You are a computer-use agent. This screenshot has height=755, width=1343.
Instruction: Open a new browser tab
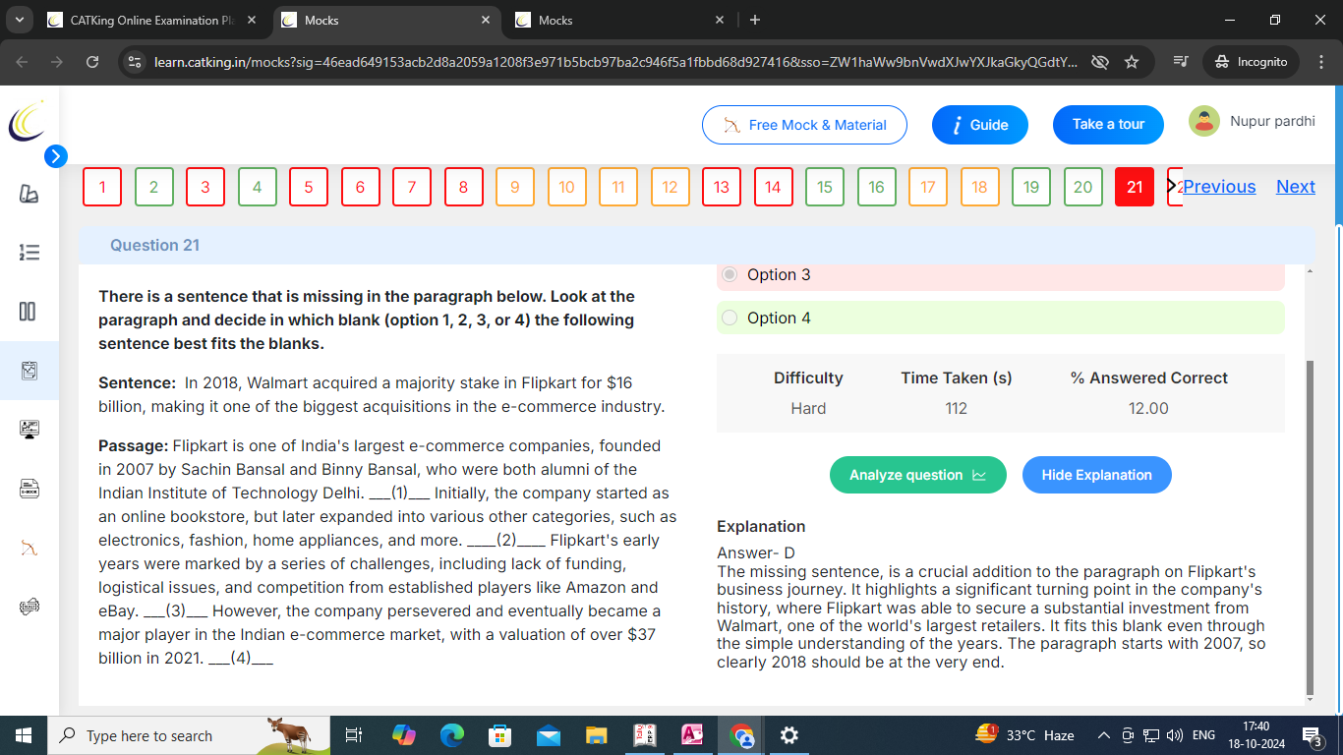pyautogui.click(x=755, y=20)
